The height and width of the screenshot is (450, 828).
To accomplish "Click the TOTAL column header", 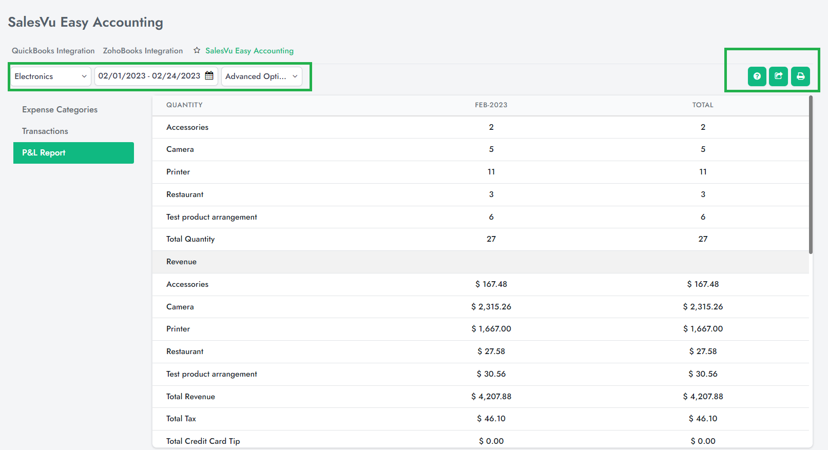I will (x=703, y=105).
